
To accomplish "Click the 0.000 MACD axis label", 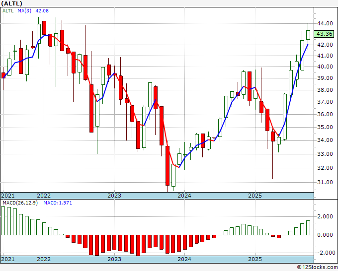I will (325, 235).
